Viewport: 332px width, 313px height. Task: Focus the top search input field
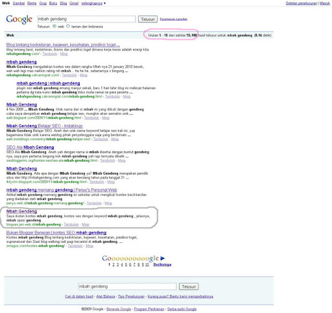(x=86, y=19)
